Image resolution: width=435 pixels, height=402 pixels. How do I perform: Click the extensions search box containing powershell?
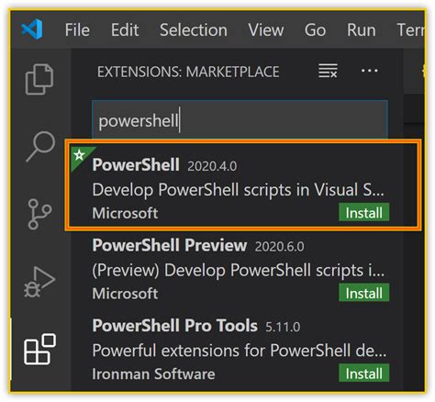[240, 120]
